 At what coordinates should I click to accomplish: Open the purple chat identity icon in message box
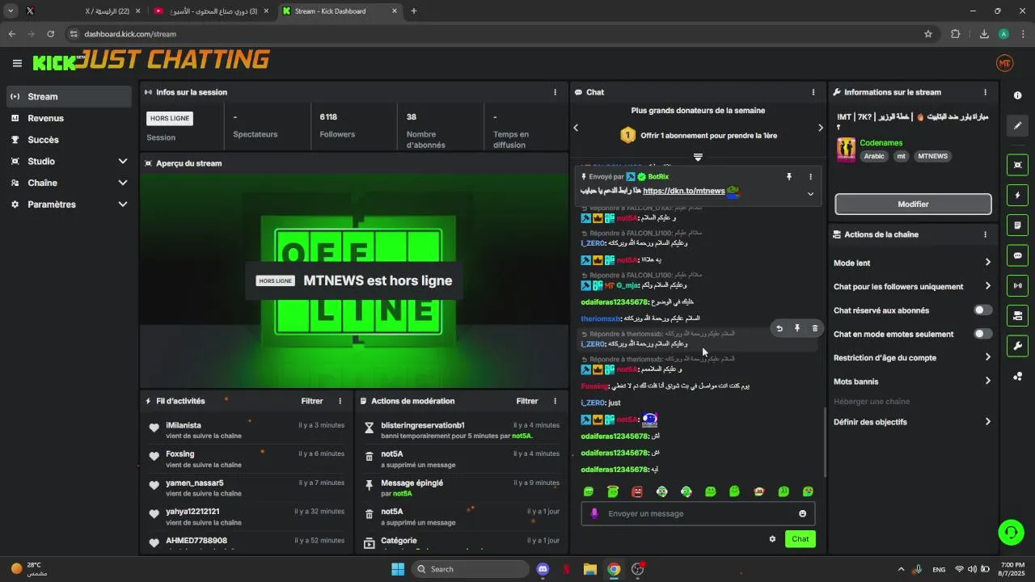pos(594,513)
